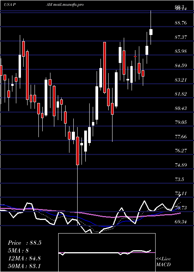Click the latest white candle near 88.5
Viewport: 194px width, 272px height.
tap(151, 32)
